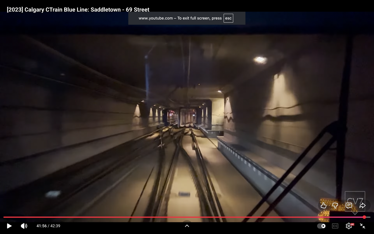Toggle the autoplay switch
This screenshot has height=234, width=374.
321,226
